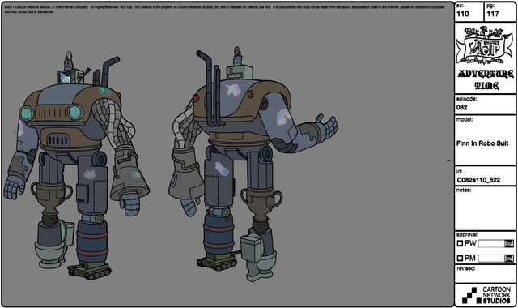Click the "notes:" field label
Image resolution: width=518 pixels, height=308 pixels.
pos(464,190)
